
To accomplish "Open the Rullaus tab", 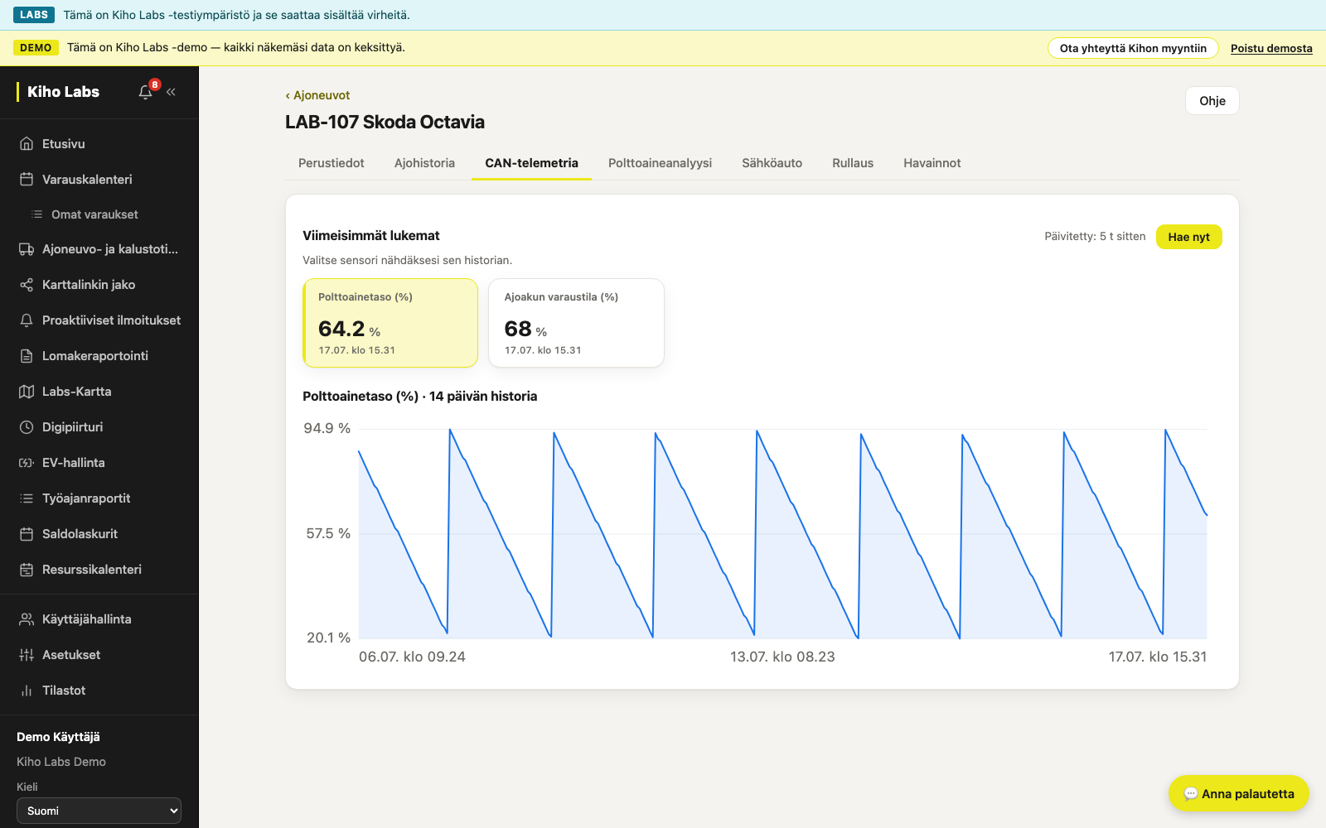I will pos(853,163).
